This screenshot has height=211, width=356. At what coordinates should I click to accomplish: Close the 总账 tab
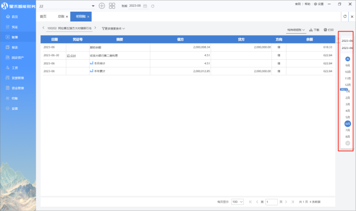(67, 17)
